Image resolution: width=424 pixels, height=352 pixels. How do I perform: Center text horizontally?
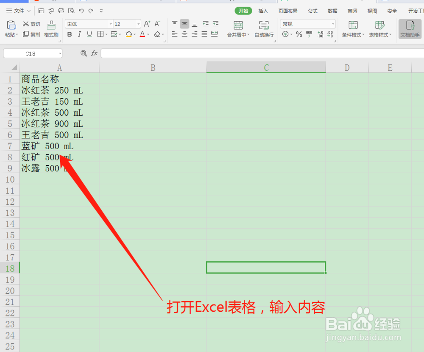[x=184, y=34]
